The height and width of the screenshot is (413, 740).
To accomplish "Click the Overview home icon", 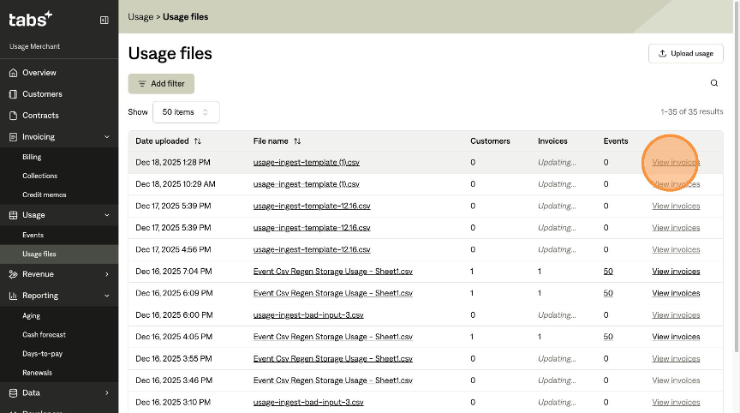I will click(13, 73).
